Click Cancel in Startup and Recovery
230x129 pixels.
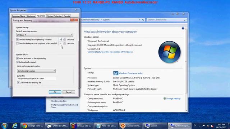click(69, 92)
